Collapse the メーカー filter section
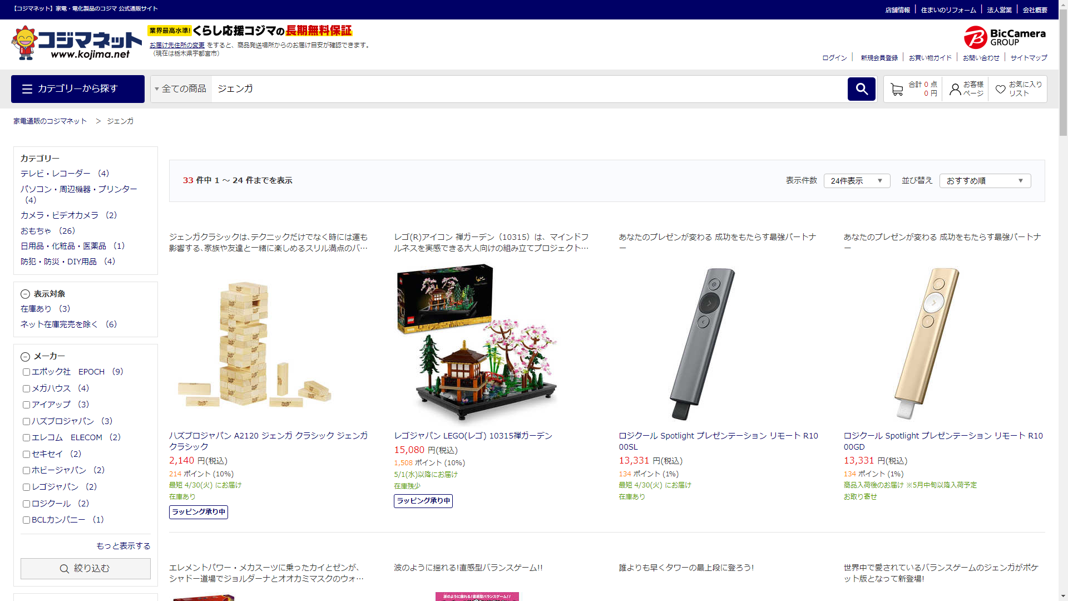Screen dimensions: 1068x601 tap(26, 357)
